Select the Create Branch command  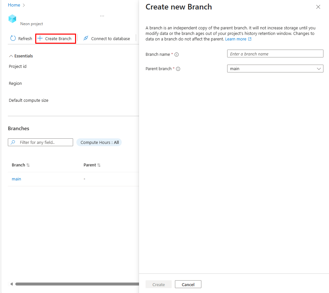coord(55,38)
